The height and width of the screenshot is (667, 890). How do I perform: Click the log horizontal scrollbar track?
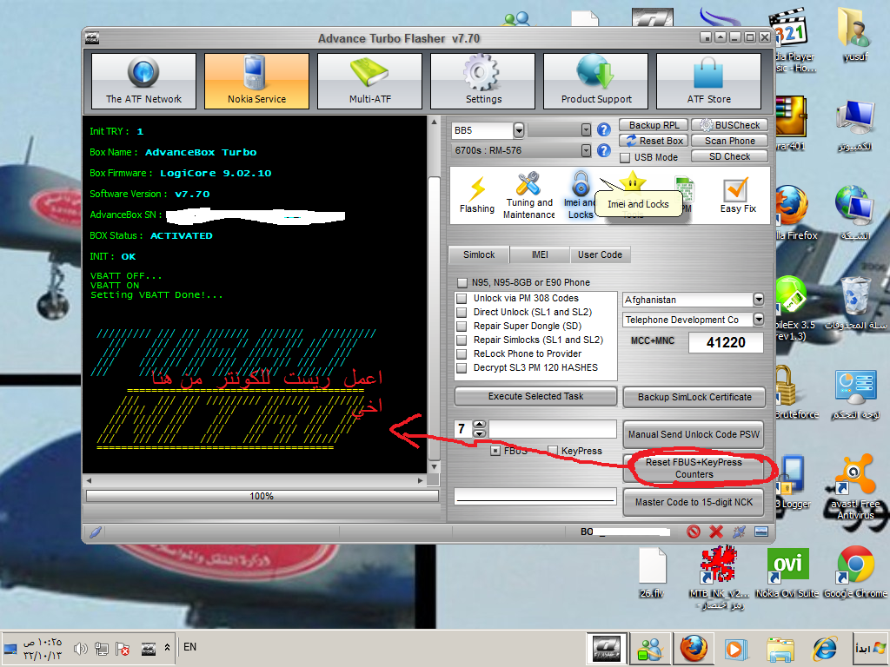point(255,480)
